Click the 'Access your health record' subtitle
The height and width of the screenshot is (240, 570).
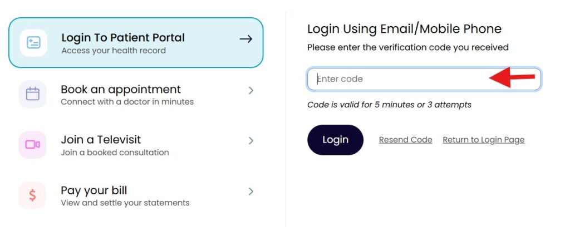[113, 51]
